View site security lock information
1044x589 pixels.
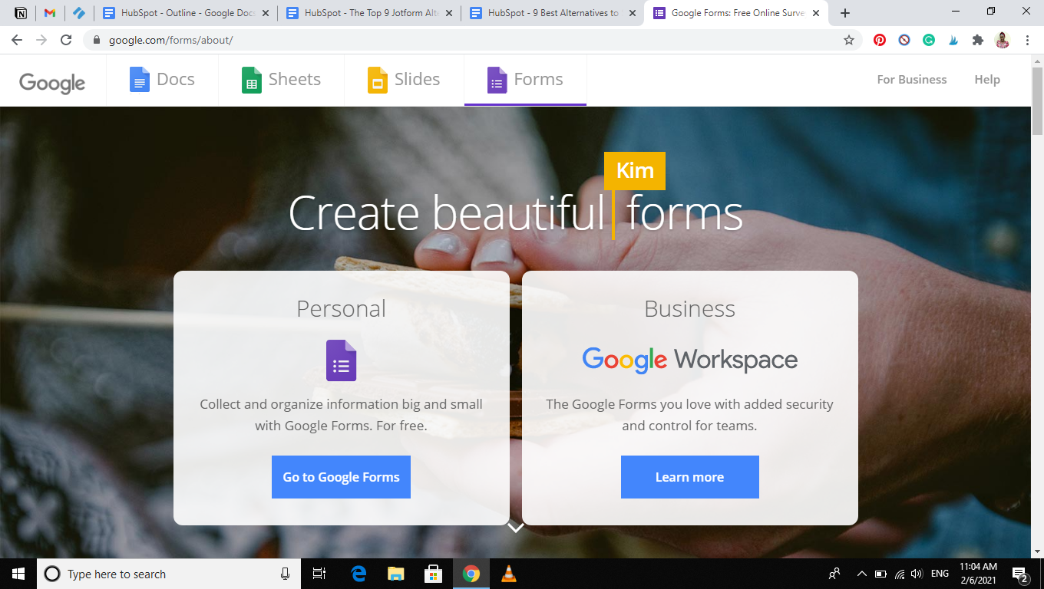tap(97, 40)
